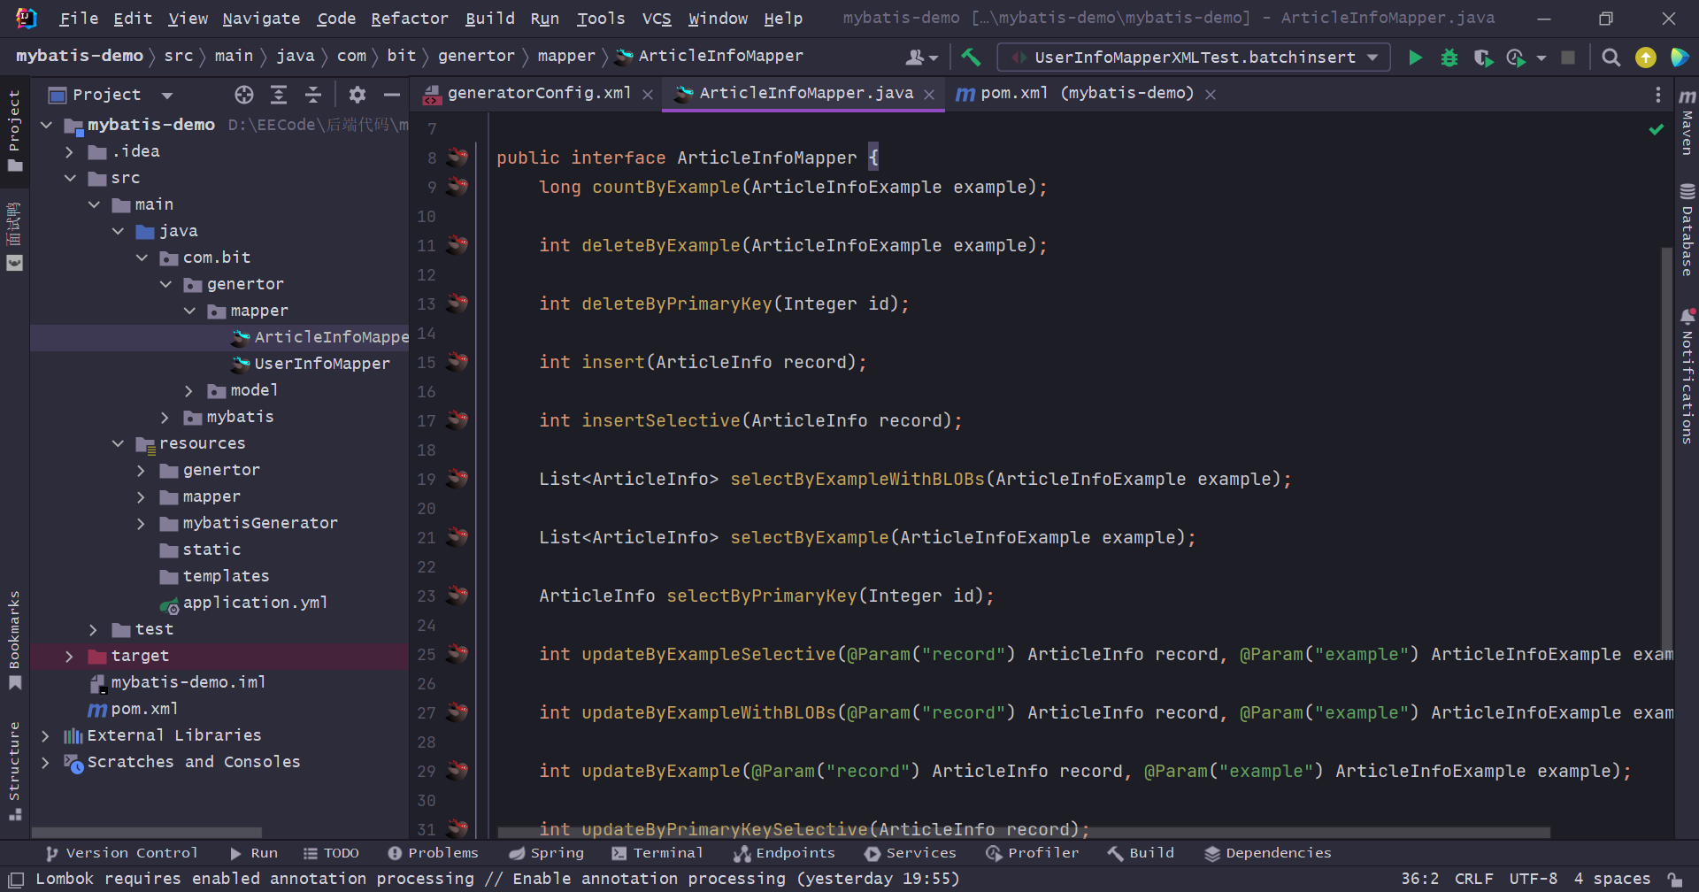Open the Refactor menu
The height and width of the screenshot is (892, 1699).
click(410, 19)
